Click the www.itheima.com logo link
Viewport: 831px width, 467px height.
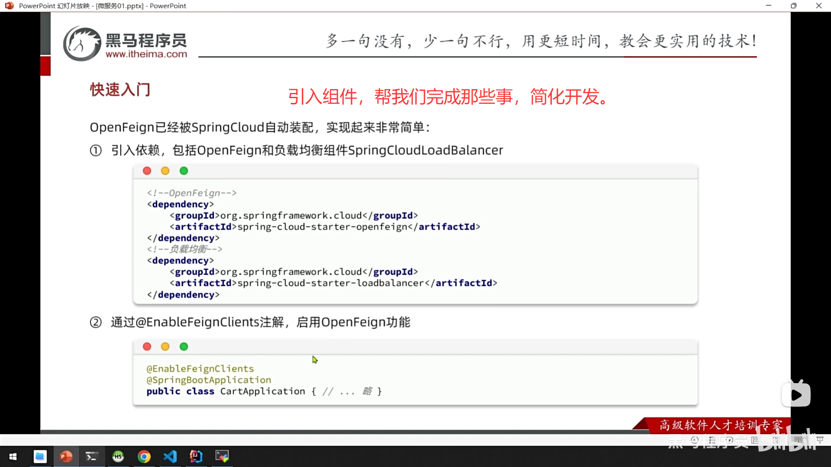tap(146, 54)
